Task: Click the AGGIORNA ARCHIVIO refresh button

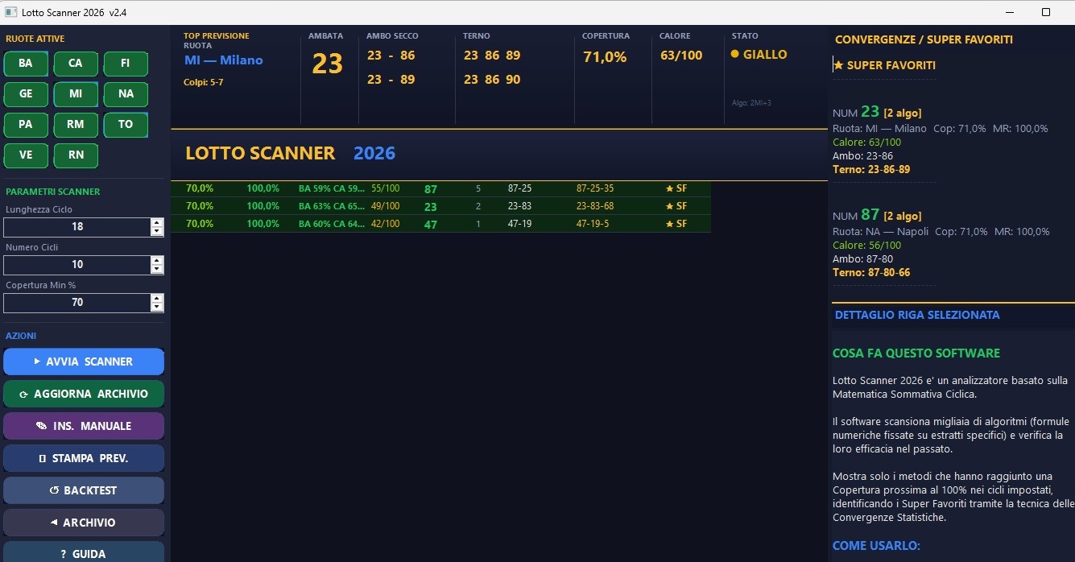Action: pyautogui.click(x=84, y=394)
